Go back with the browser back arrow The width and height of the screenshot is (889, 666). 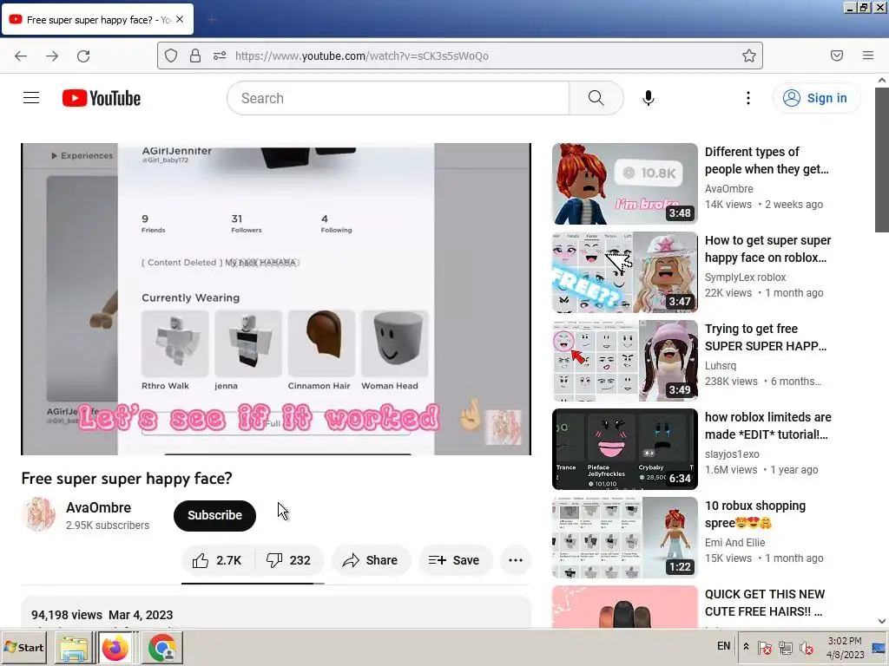21,55
